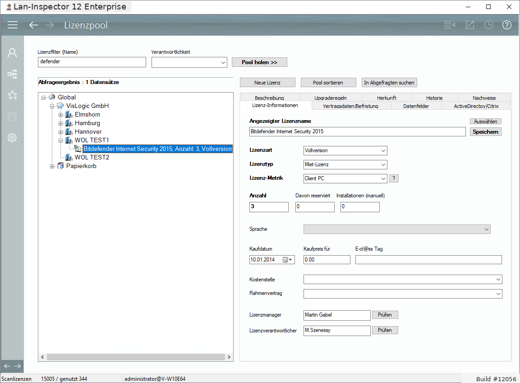Click the export window icon in header

click(x=470, y=25)
